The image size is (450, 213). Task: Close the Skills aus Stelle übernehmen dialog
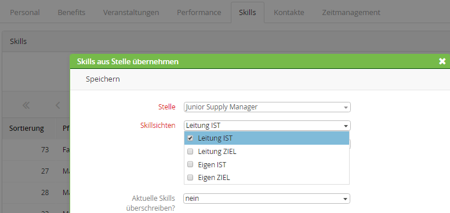click(x=442, y=61)
